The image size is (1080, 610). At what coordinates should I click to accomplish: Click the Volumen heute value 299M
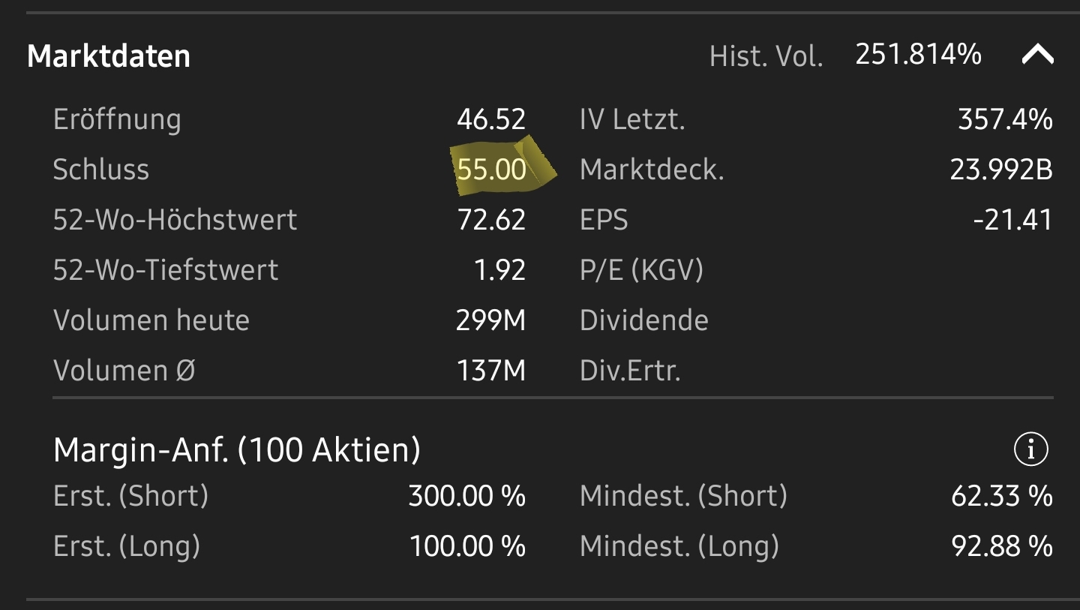tap(490, 320)
